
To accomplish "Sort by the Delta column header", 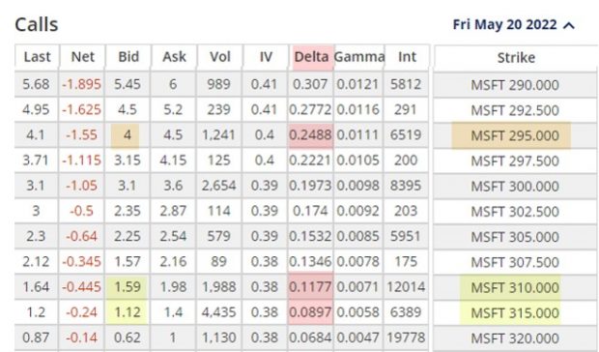I will tap(311, 57).
